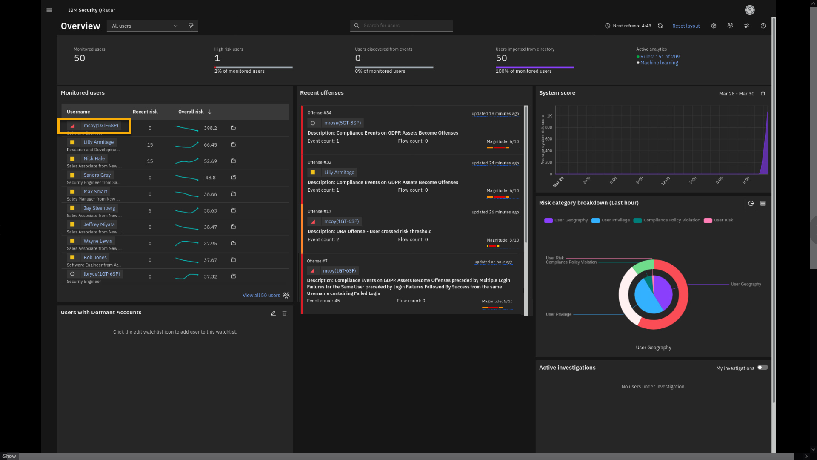Open the UBA settings gear icon
The image size is (817, 460).
714,26
